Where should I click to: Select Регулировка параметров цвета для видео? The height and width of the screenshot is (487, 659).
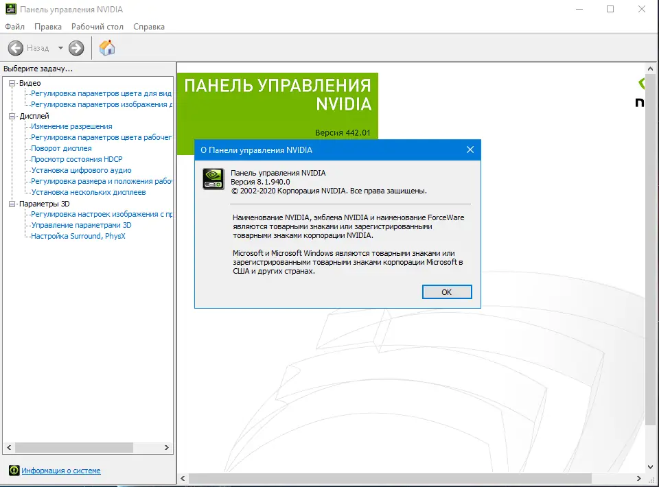[x=102, y=93]
